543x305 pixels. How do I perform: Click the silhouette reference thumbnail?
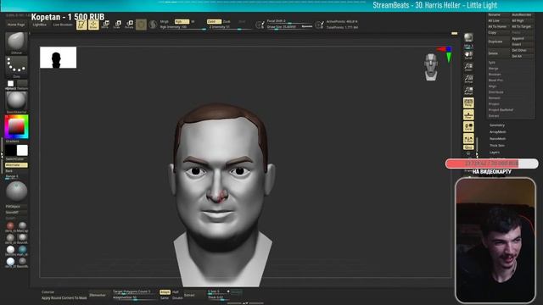point(59,58)
